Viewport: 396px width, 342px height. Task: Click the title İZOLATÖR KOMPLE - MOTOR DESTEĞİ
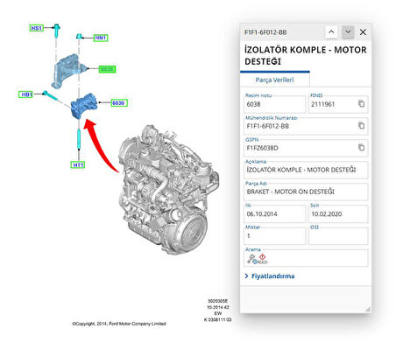(306, 55)
